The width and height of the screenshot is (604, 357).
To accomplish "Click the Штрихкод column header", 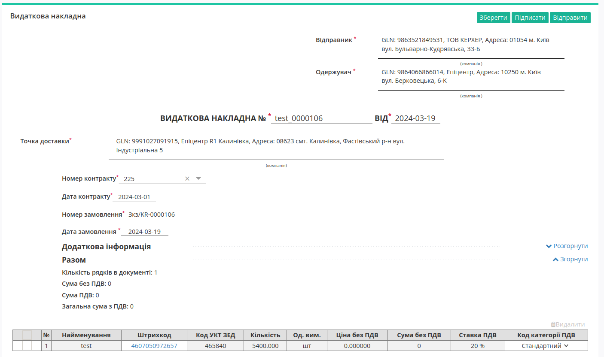I will (154, 335).
